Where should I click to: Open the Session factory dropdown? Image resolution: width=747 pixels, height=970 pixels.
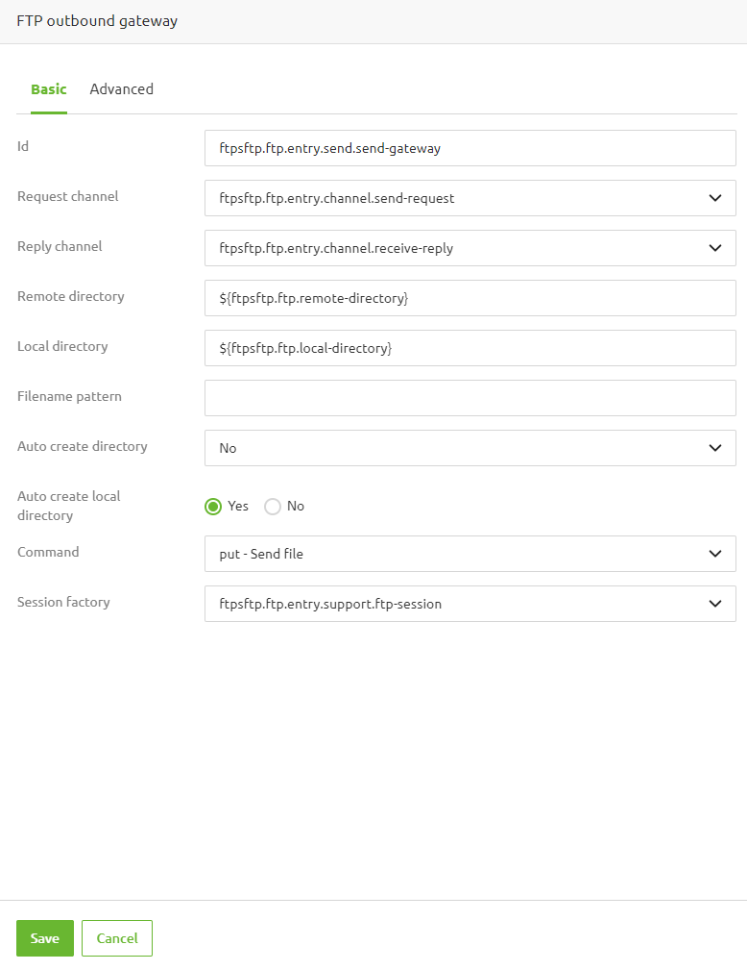[x=470, y=604]
